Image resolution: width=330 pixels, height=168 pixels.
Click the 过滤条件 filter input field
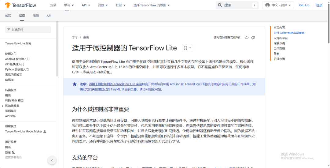pyautogui.click(x=28, y=29)
